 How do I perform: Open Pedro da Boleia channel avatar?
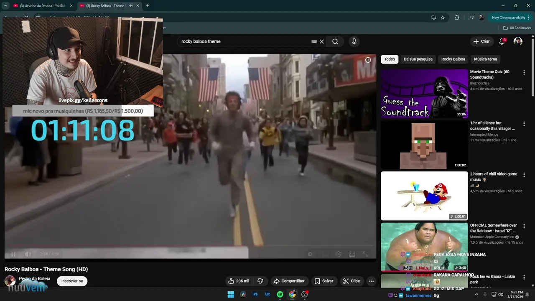tap(10, 281)
